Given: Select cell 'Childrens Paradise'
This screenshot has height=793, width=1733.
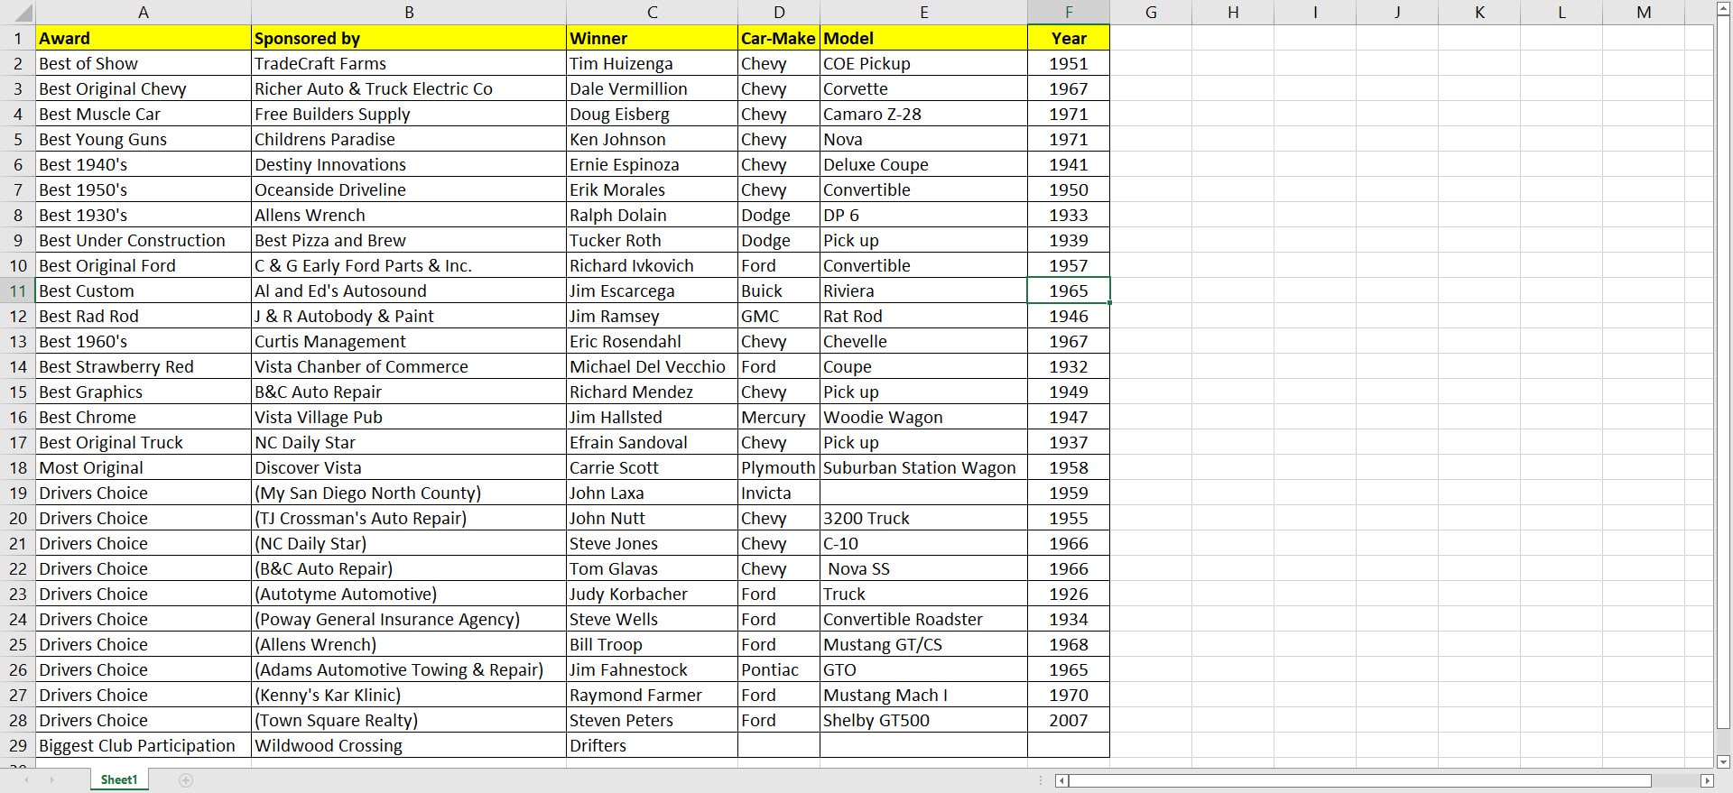Looking at the screenshot, I should point(409,139).
